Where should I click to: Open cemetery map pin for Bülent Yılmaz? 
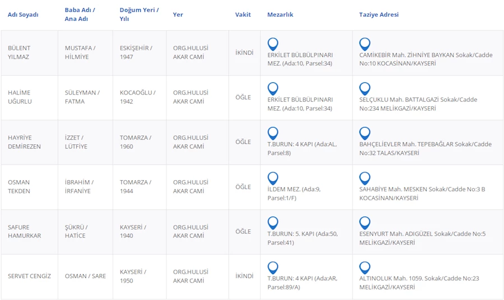(x=273, y=43)
